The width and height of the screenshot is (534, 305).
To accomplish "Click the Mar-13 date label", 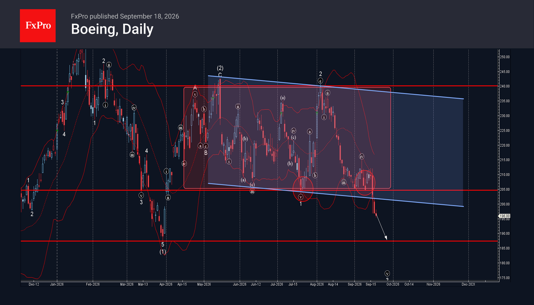I will 143,284.
